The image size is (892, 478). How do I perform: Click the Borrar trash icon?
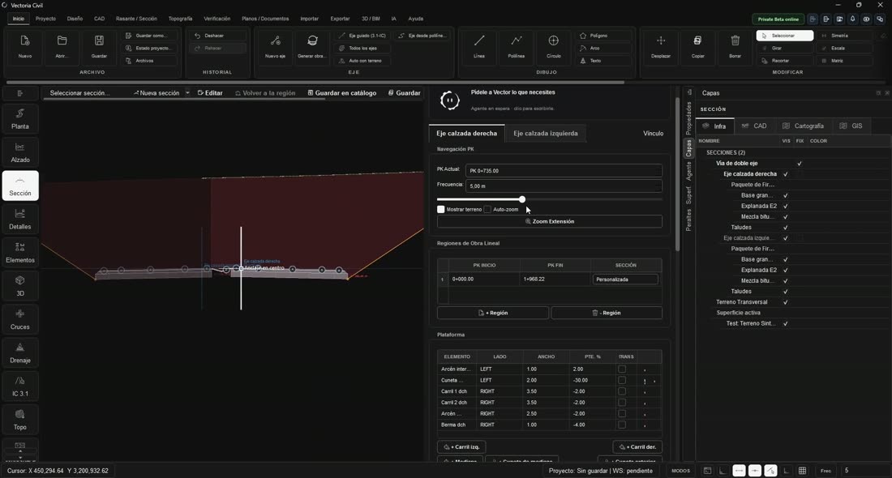[x=735, y=41]
